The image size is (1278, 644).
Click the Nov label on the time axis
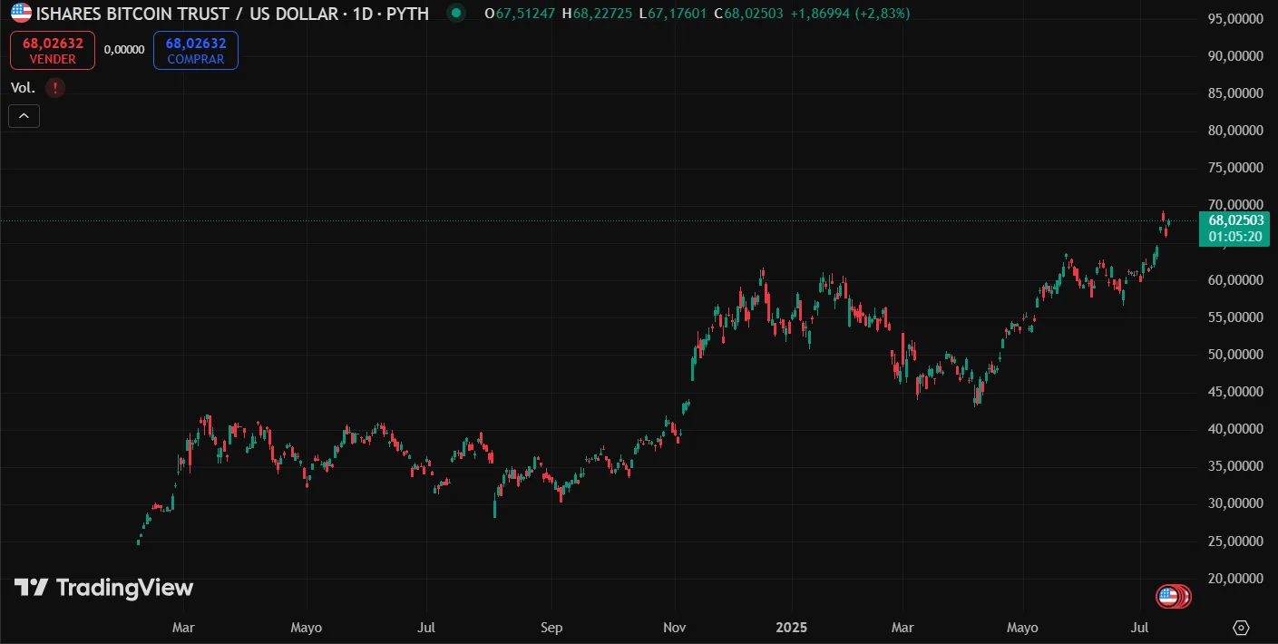tap(674, 628)
